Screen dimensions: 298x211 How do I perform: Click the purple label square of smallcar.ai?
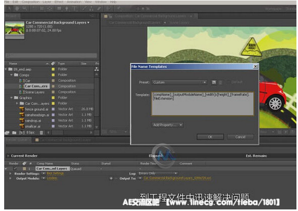click(x=53, y=126)
